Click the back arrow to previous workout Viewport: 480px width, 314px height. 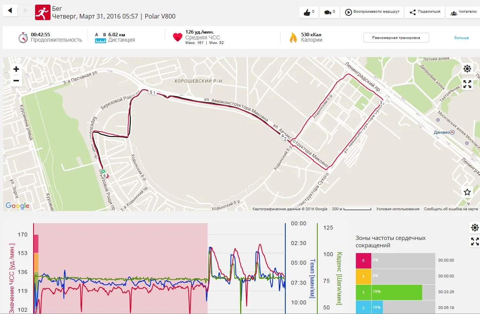click(x=10, y=10)
